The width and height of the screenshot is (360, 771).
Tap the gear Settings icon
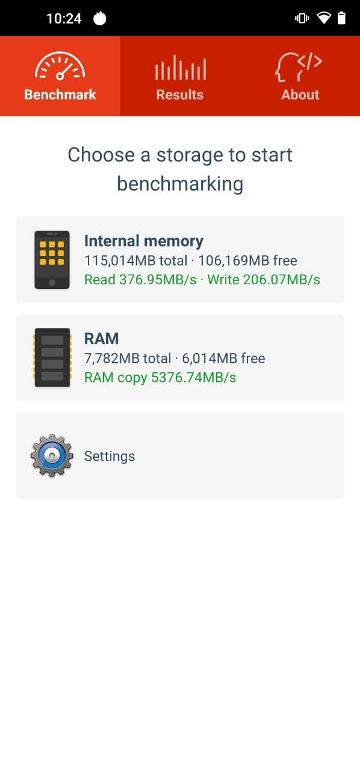click(52, 455)
